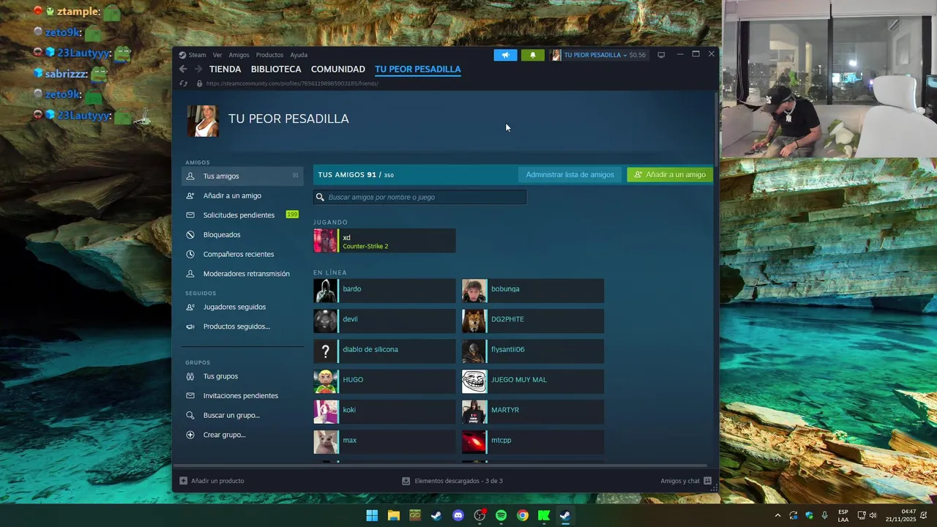The height and width of the screenshot is (527, 937).
Task: Open friend mtcpp's entry
Action: coord(533,442)
